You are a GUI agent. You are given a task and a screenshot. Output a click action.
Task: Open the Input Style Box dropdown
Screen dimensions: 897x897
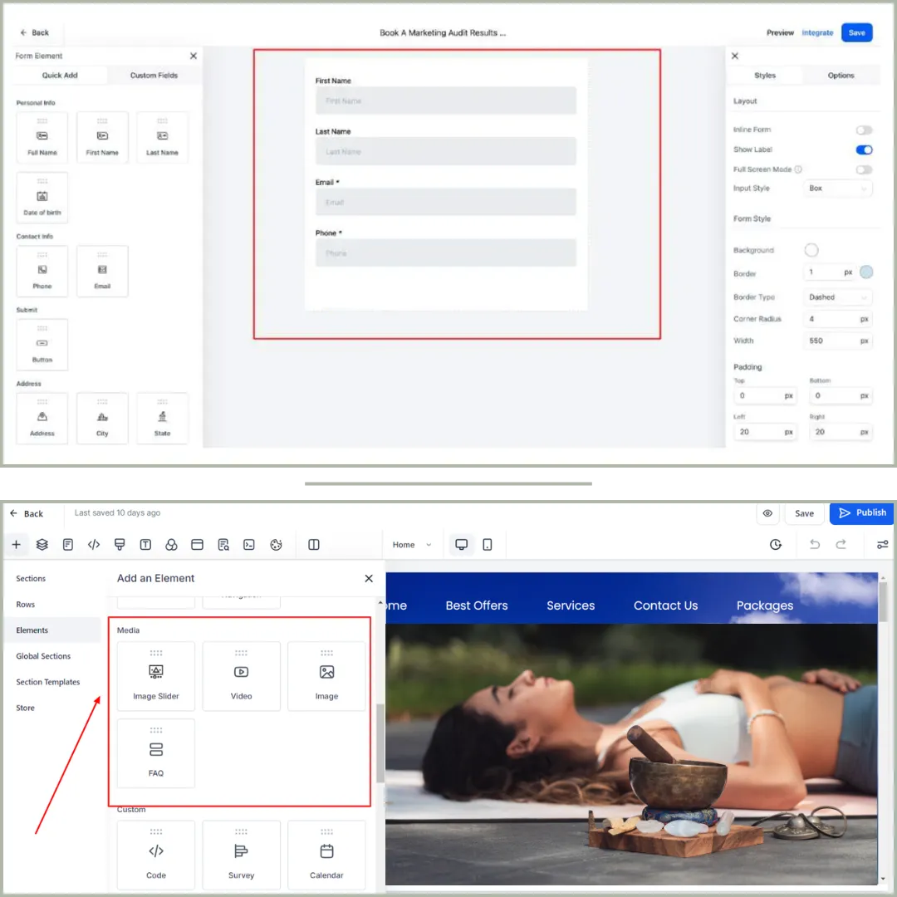[x=838, y=189]
